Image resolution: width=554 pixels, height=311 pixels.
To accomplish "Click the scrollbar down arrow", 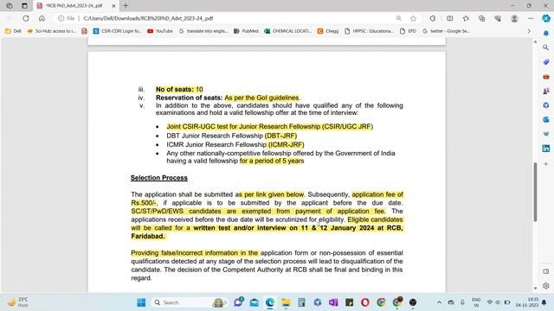I will pyautogui.click(x=535, y=289).
